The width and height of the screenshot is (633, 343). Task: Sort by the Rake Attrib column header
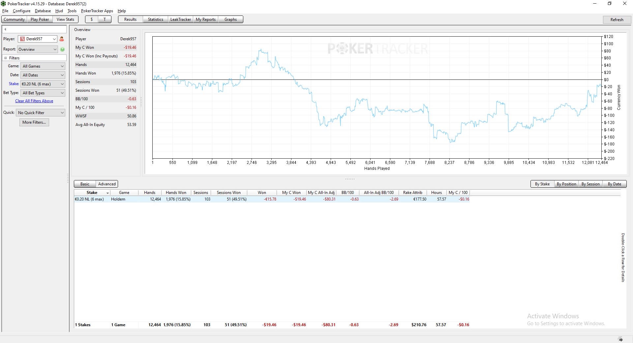[412, 193]
